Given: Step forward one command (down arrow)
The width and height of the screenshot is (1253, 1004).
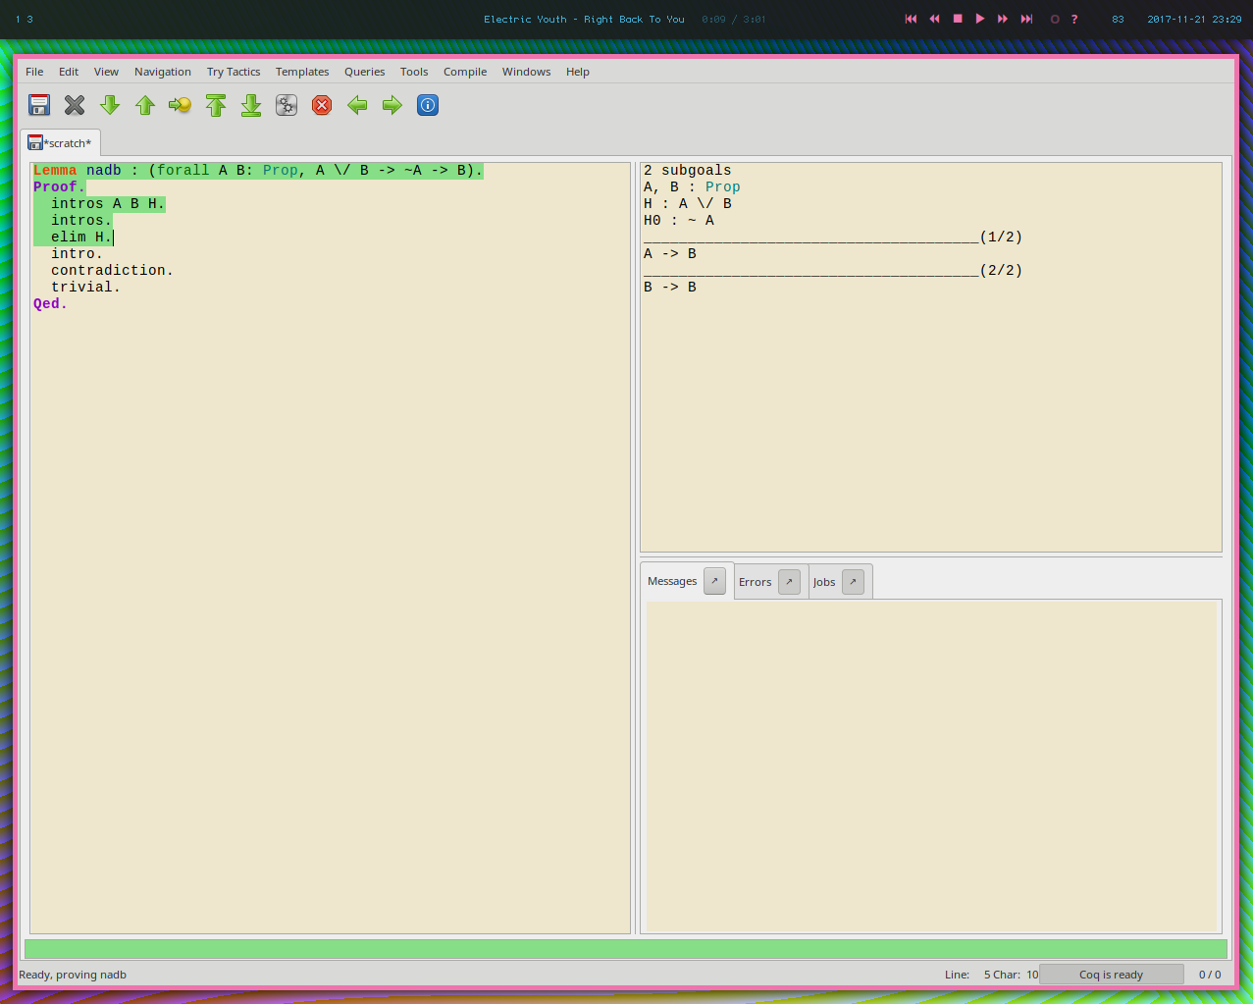Looking at the screenshot, I should click(x=110, y=105).
